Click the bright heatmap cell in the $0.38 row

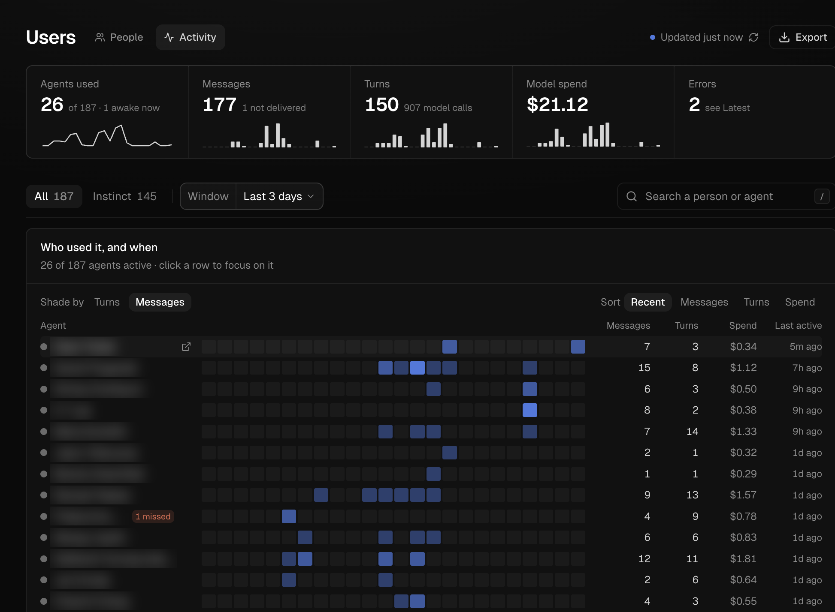[530, 410]
